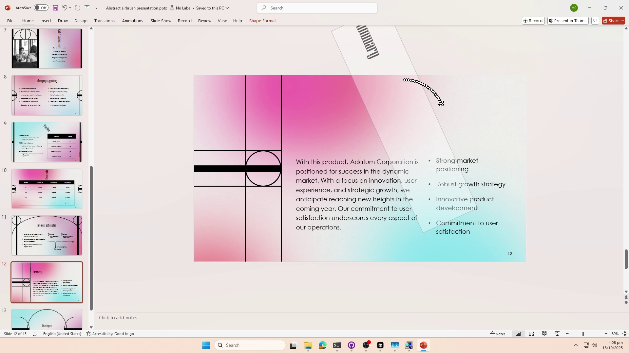The width and height of the screenshot is (629, 353).
Task: Click the Record button near the ribbon
Action: click(533, 21)
